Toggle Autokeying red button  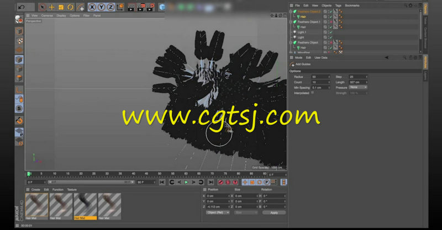228,182
